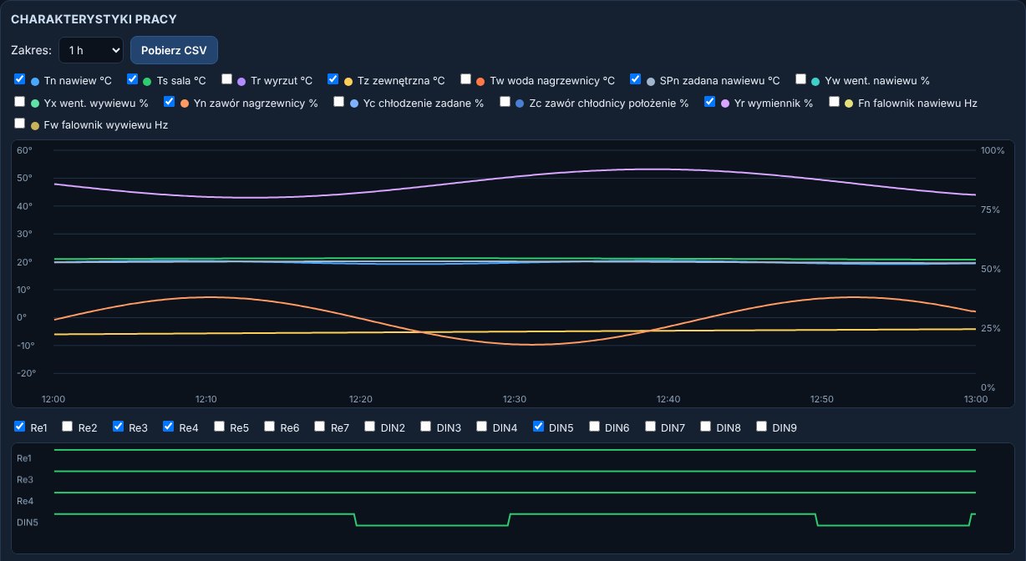Show the Re6 relay trace
This screenshot has width=1026, height=561.
tap(270, 427)
